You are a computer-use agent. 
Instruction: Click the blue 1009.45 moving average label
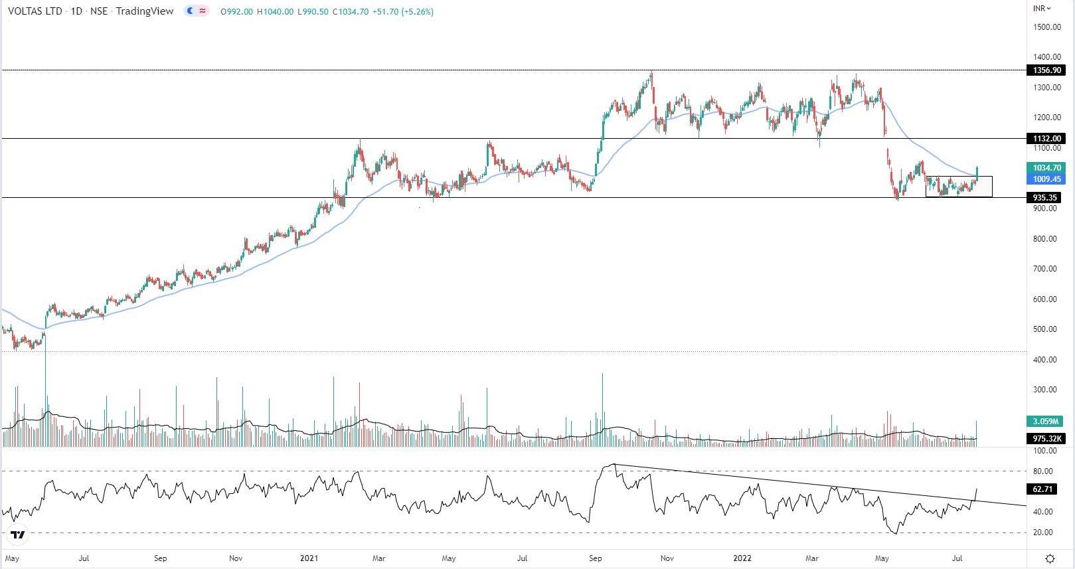tap(1046, 179)
